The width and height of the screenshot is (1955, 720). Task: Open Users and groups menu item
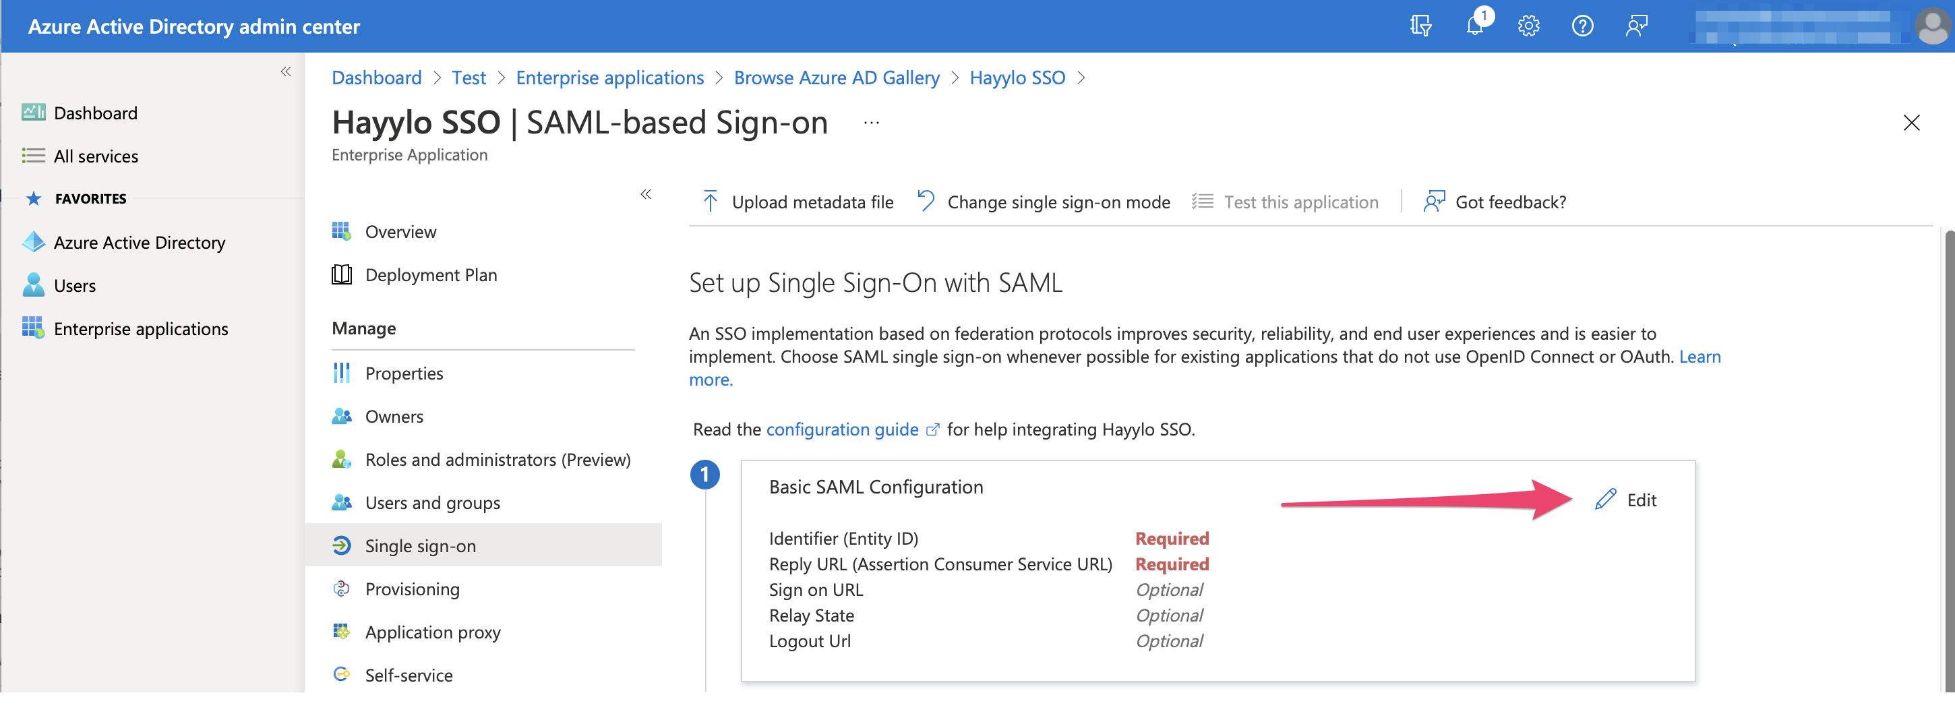pyautogui.click(x=432, y=502)
